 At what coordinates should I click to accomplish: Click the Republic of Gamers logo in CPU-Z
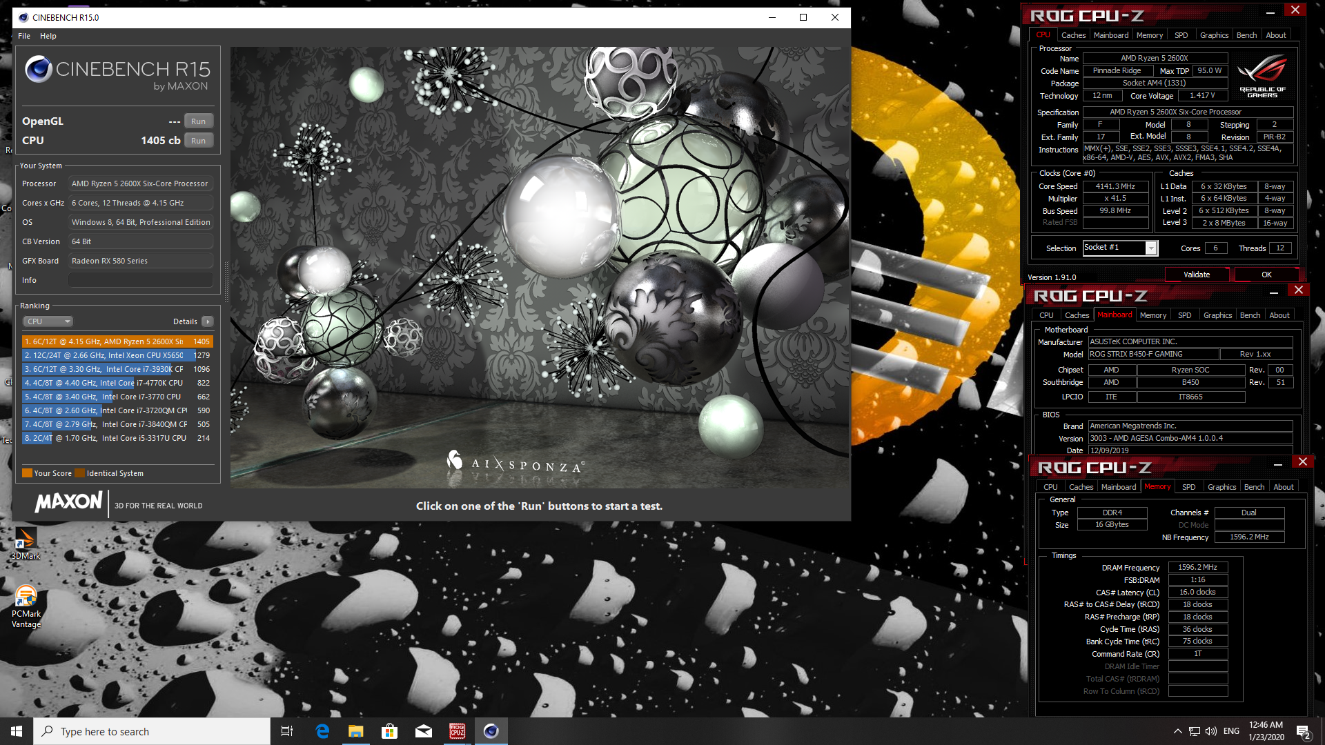pyautogui.click(x=1262, y=76)
